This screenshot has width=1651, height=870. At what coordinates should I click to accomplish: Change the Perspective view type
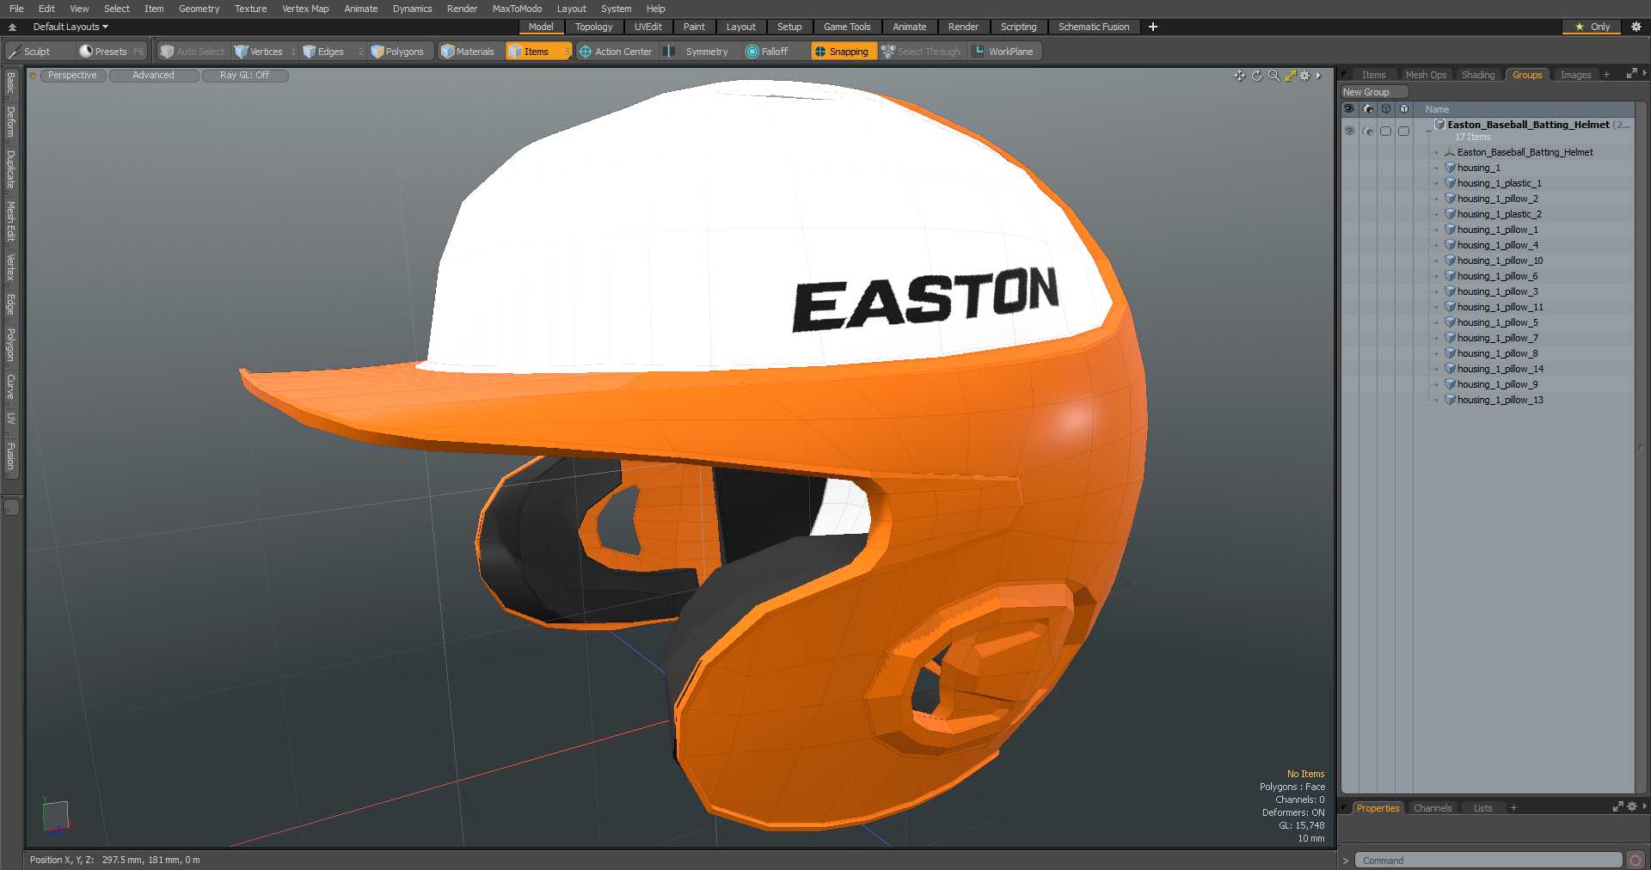[x=72, y=76]
